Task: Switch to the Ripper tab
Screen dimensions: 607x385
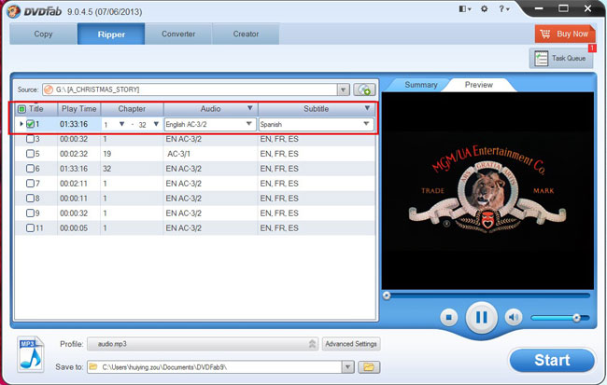Action: (111, 34)
